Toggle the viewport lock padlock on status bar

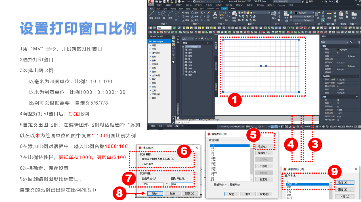[298, 127]
